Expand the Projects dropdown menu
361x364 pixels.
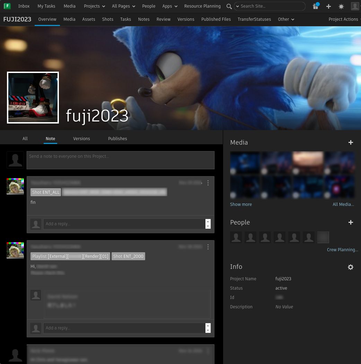click(x=94, y=6)
